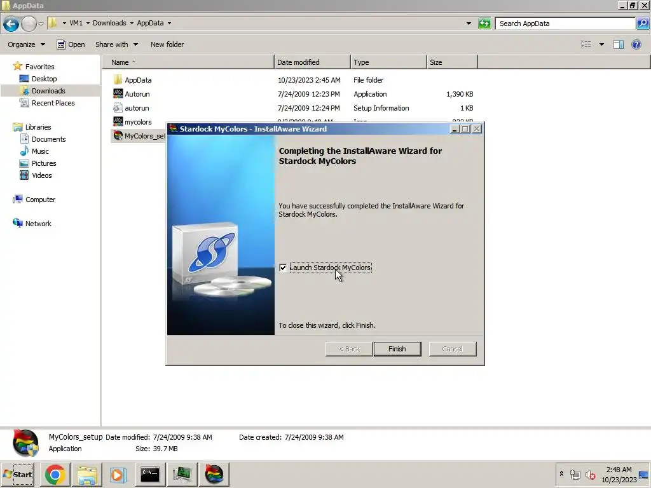Click the greyed-out Cancel button in wizard
The height and width of the screenshot is (488, 651).
(452, 349)
